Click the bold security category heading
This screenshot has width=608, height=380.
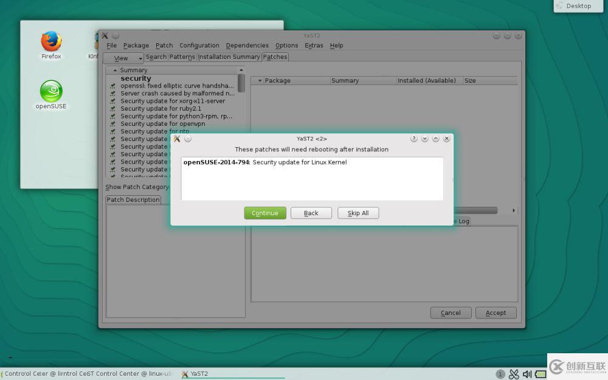136,78
